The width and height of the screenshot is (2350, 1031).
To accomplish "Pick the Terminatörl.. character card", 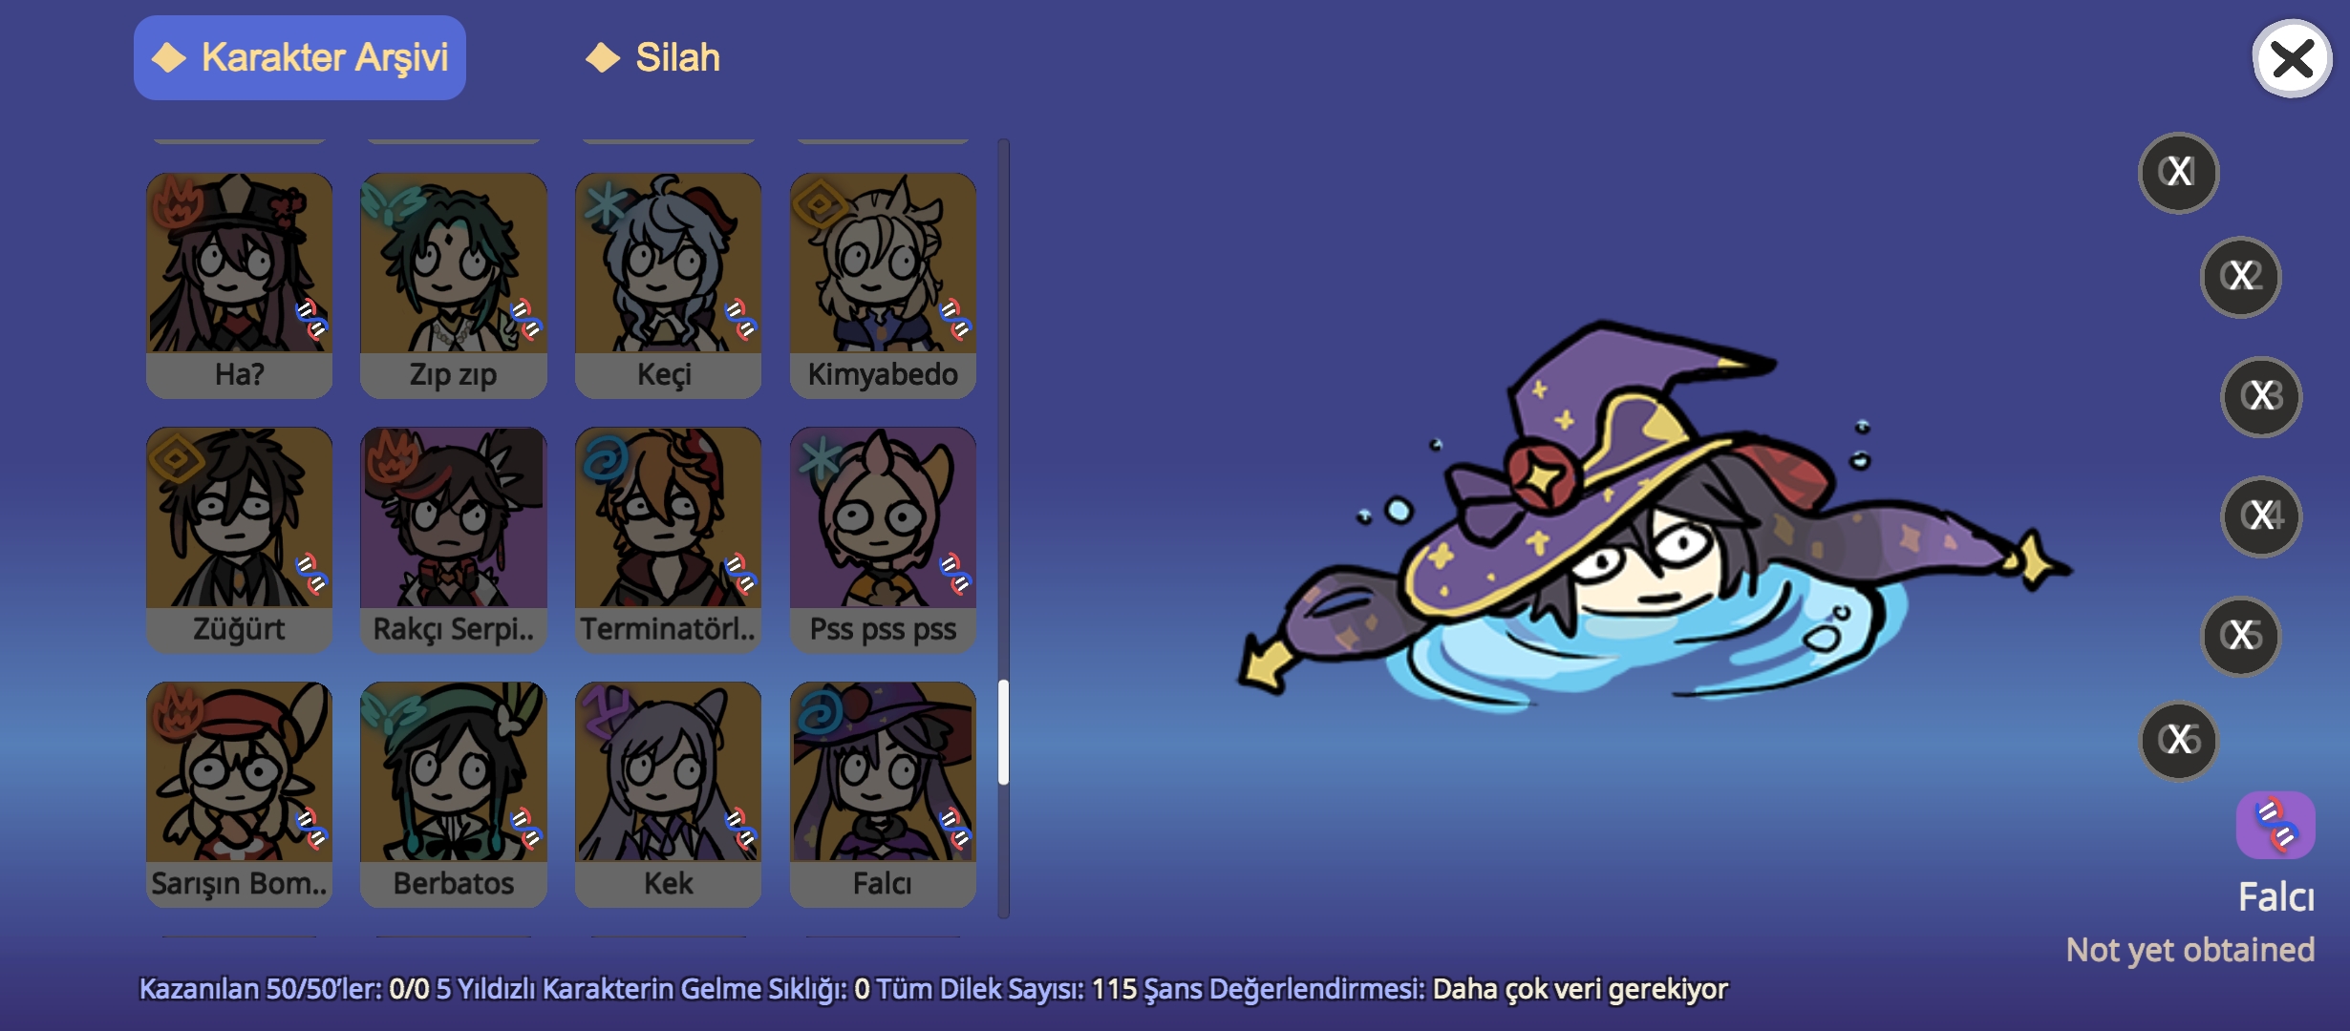I will [669, 539].
